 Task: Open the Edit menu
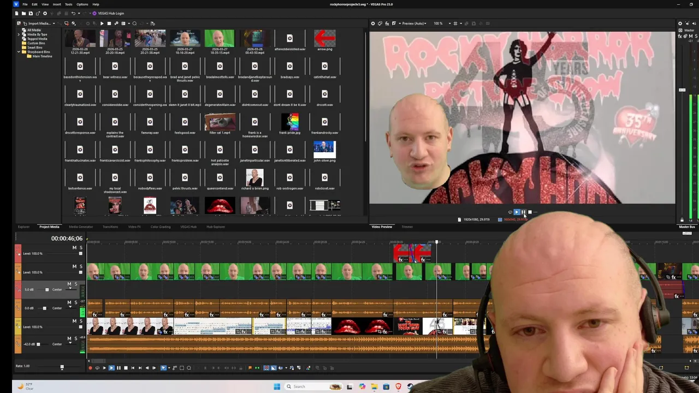34,4
